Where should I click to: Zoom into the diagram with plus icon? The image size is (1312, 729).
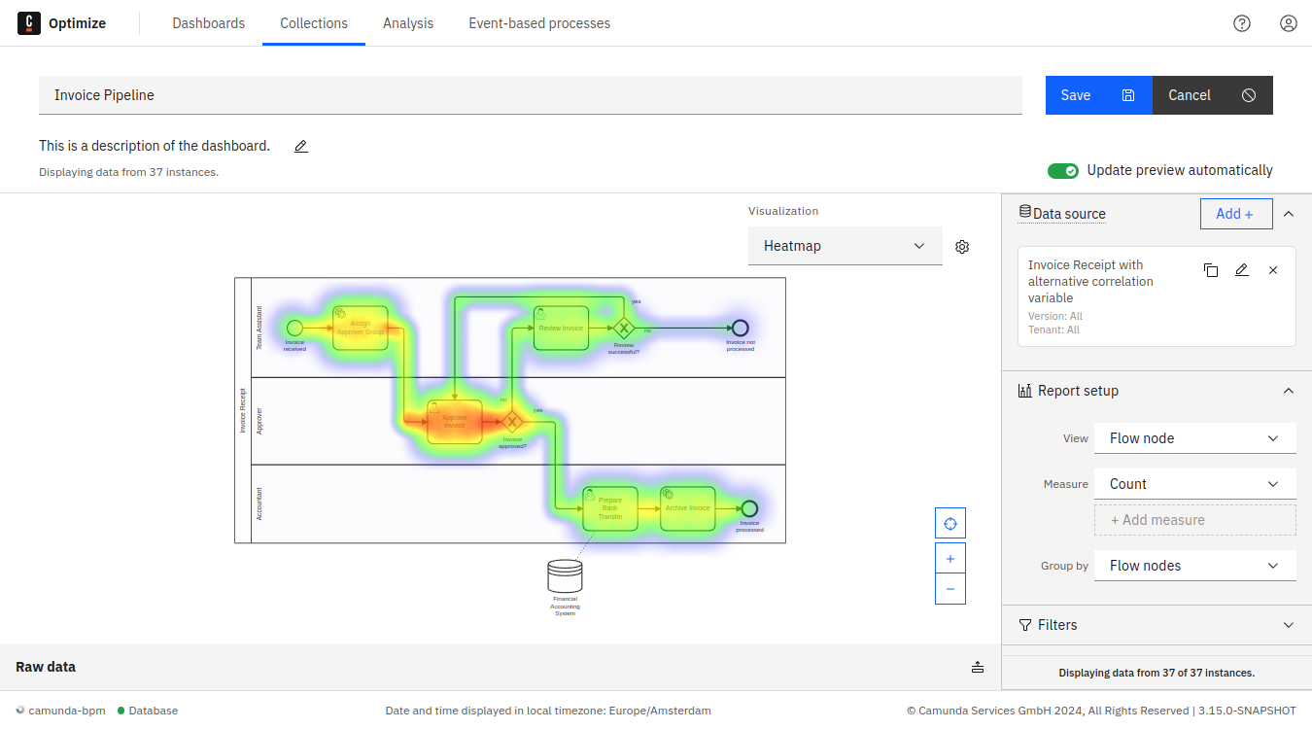click(x=949, y=557)
